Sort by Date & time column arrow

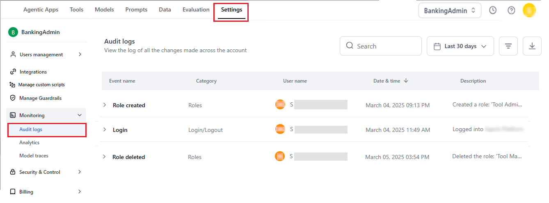[406, 81]
